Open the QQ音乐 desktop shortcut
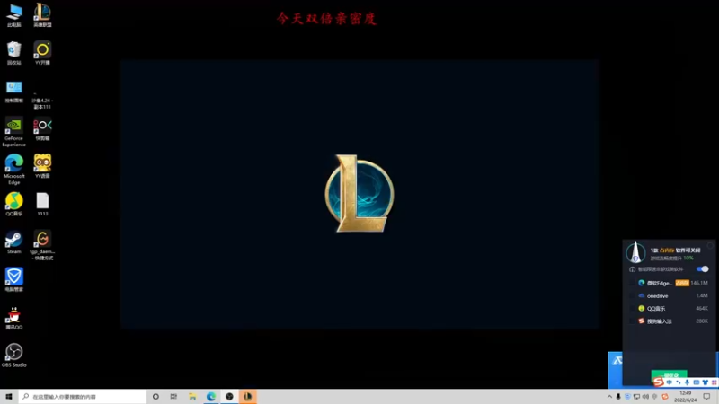This screenshot has width=719, height=404. [x=14, y=205]
